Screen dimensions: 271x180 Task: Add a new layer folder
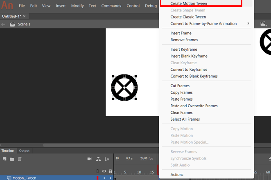(12, 159)
